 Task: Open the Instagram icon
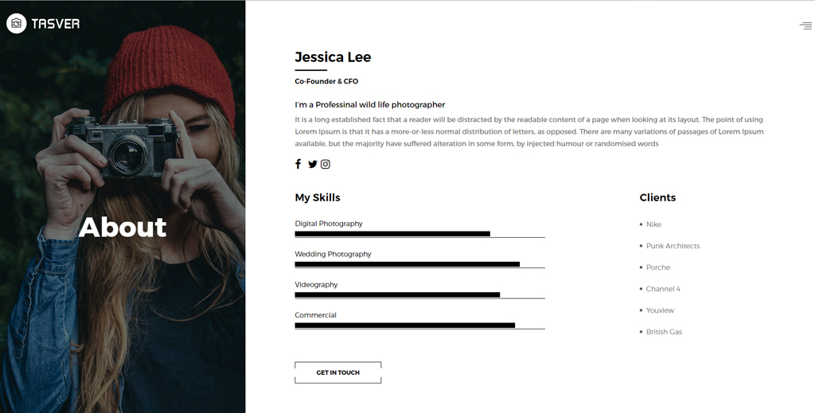pyautogui.click(x=326, y=164)
